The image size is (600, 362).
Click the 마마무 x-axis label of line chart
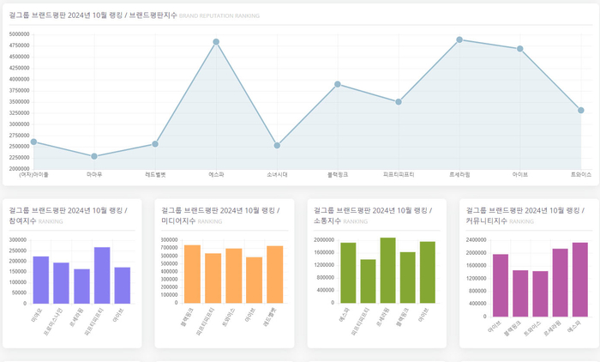tap(94, 175)
